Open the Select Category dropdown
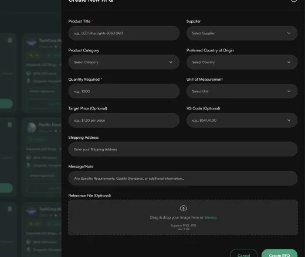 coord(124,62)
